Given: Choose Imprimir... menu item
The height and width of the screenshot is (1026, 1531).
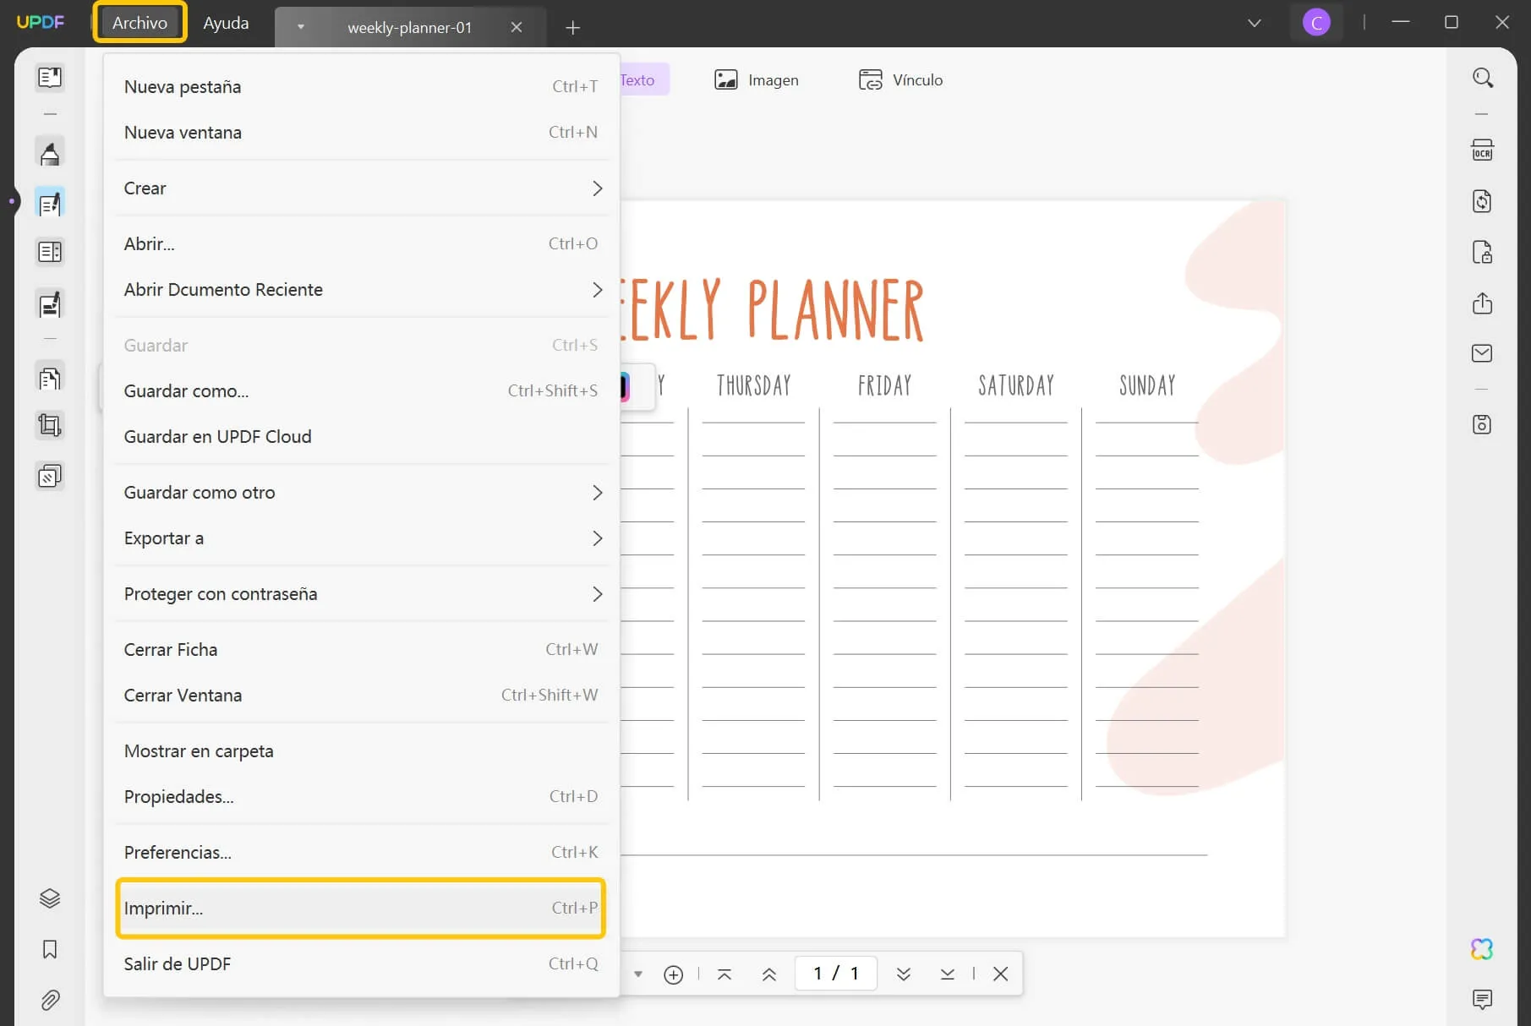Looking at the screenshot, I should (x=361, y=909).
